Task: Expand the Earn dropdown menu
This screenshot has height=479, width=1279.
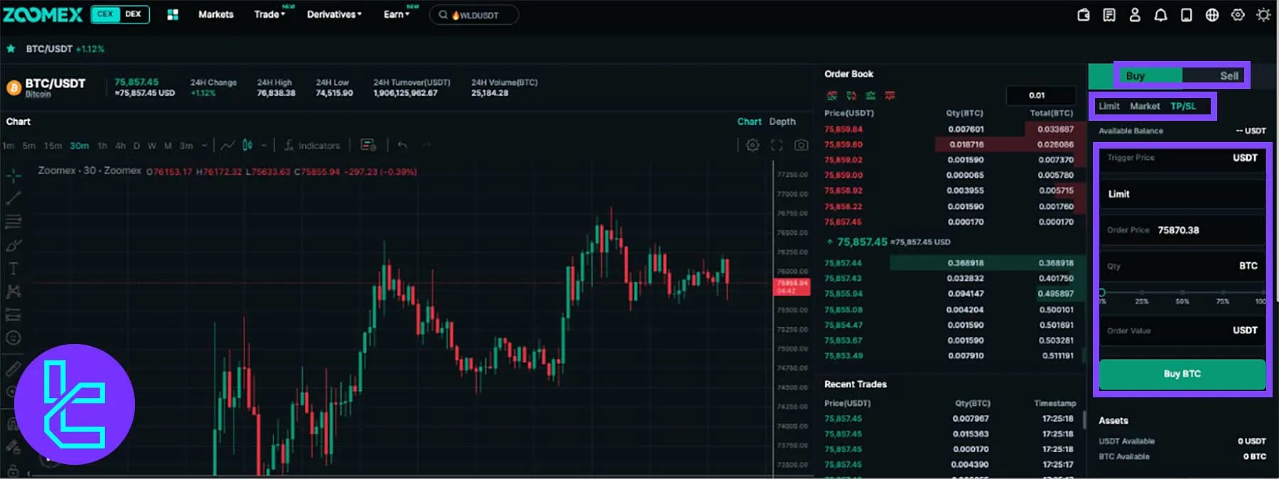Action: point(396,14)
